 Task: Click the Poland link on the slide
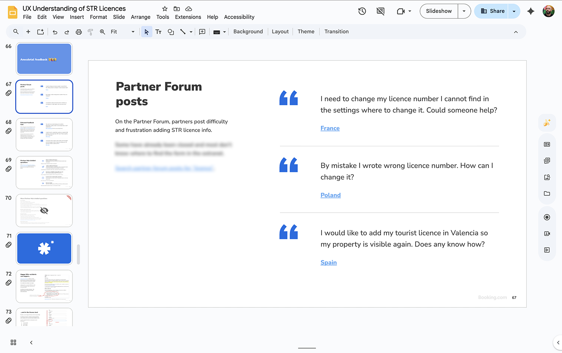[330, 195]
